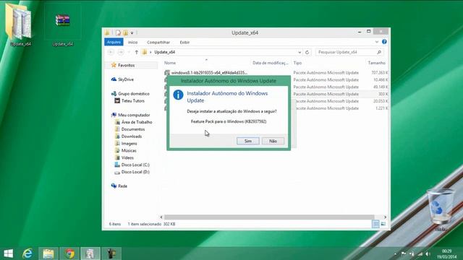Viewport: 463px width, 260px height.
Task: Open Downloads in navigation pane
Action: (132, 136)
